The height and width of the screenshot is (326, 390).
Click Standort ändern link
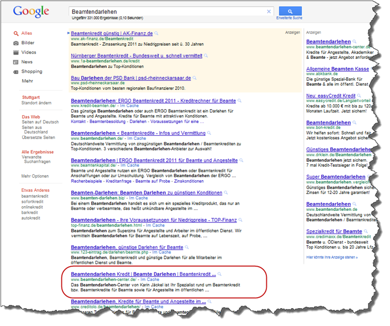36,103
